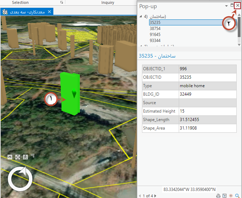Go to the next feature arrow after '1 of 4'
This screenshot has height=198, width=242.
tap(156, 196)
